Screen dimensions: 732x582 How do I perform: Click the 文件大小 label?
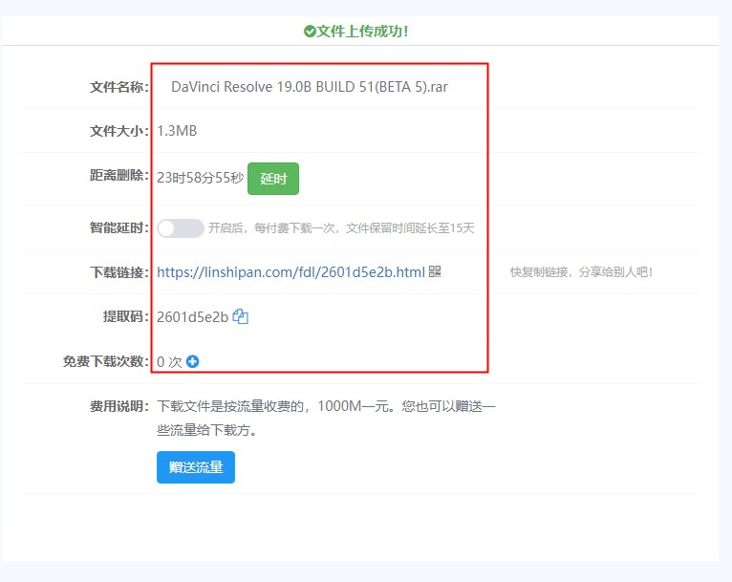(x=119, y=131)
